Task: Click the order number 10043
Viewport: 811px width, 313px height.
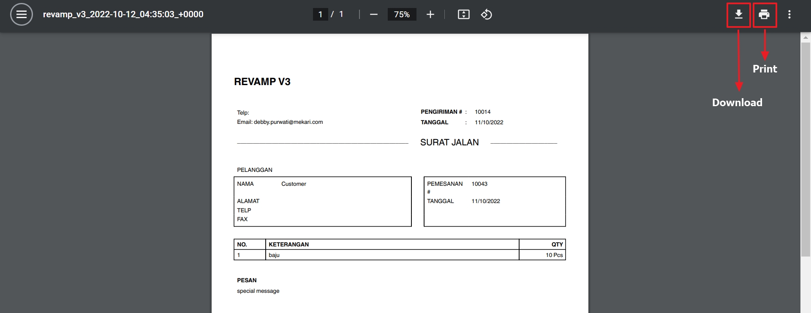Action: pyautogui.click(x=479, y=184)
